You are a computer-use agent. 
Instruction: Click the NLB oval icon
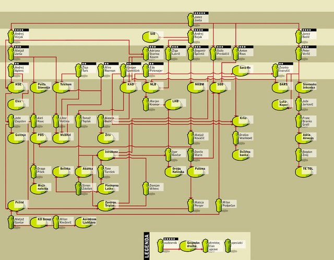coord(151,88)
